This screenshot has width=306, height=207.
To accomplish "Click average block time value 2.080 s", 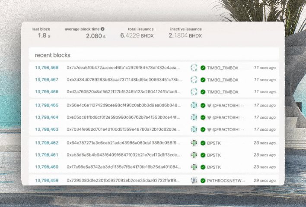I will click(x=96, y=36).
